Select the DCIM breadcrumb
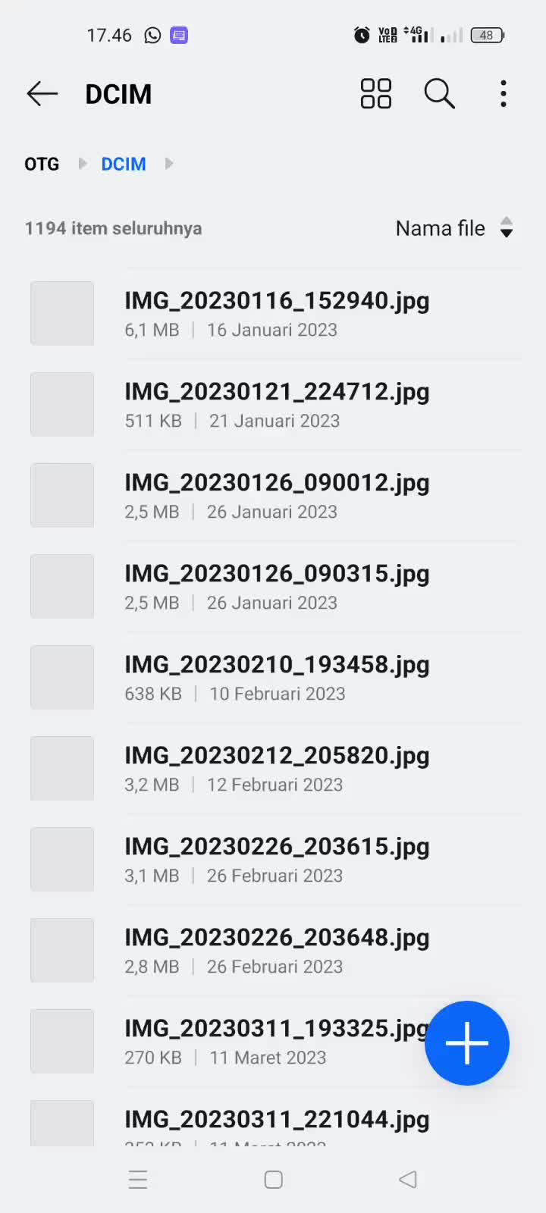 click(124, 164)
